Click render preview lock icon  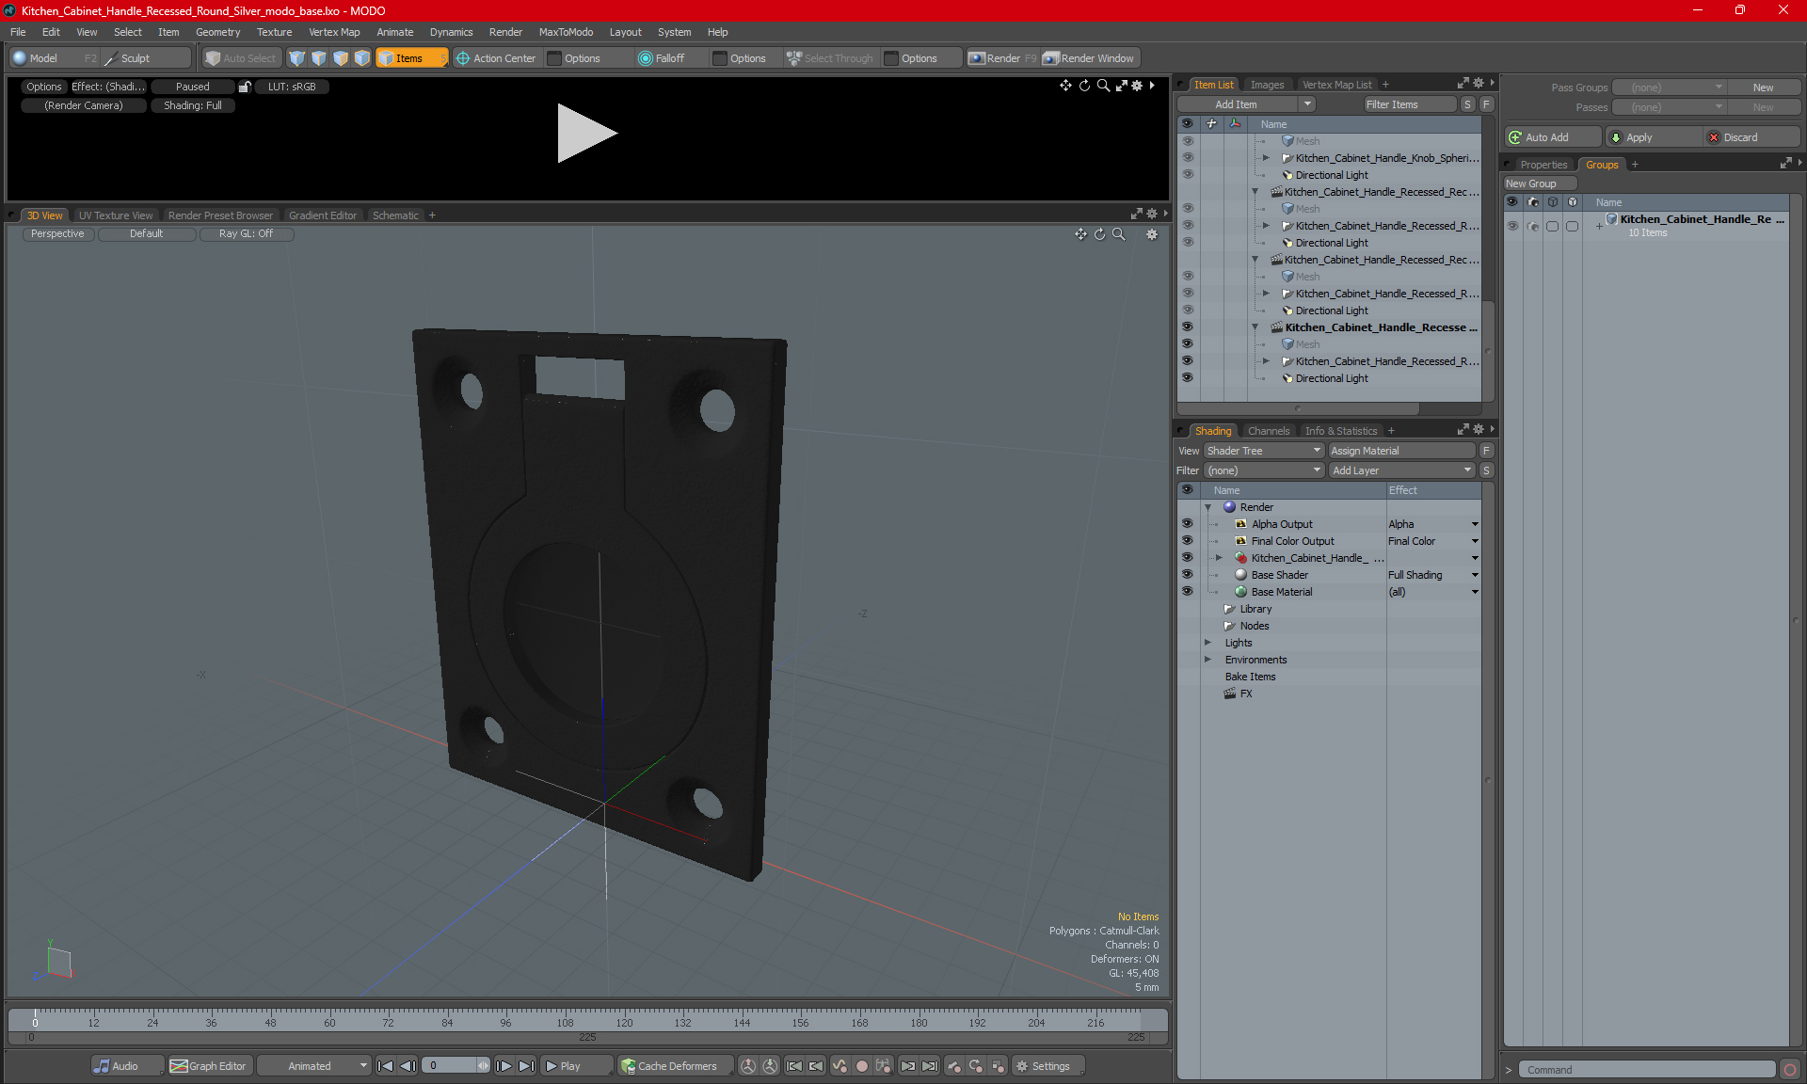tap(245, 87)
